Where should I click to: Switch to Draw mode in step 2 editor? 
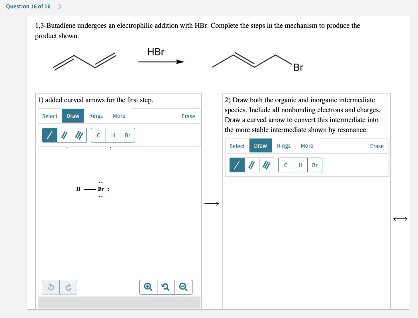pyautogui.click(x=260, y=146)
